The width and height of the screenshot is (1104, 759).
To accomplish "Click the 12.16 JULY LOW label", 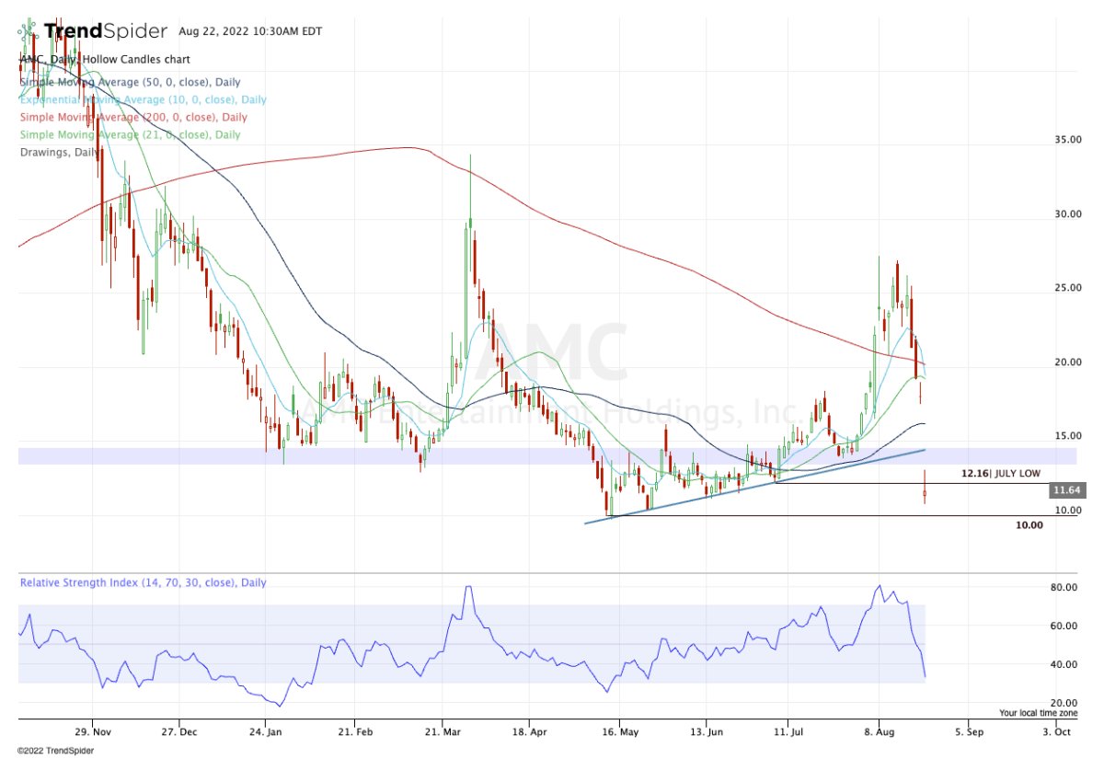I will (1000, 473).
